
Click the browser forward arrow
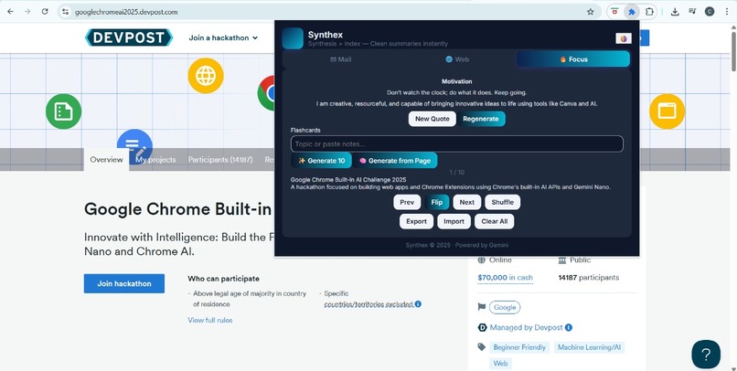click(x=27, y=12)
